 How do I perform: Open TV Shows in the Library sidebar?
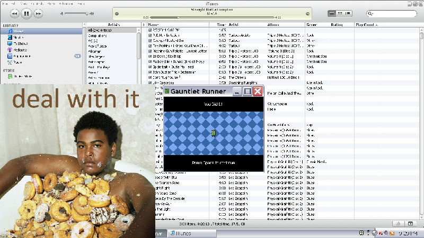click(x=20, y=43)
